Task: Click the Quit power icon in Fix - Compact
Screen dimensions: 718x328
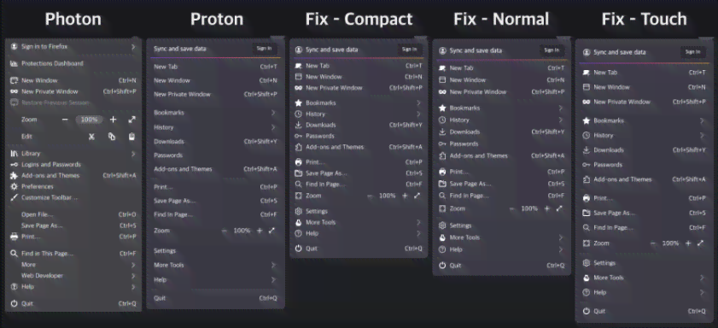Action: (299, 249)
